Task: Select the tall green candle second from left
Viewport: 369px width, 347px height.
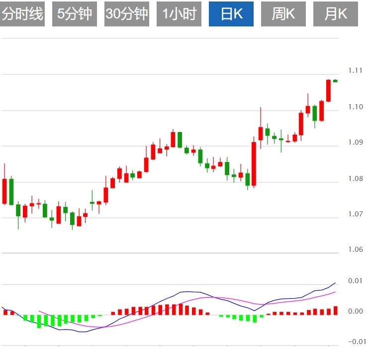Action: [11, 191]
